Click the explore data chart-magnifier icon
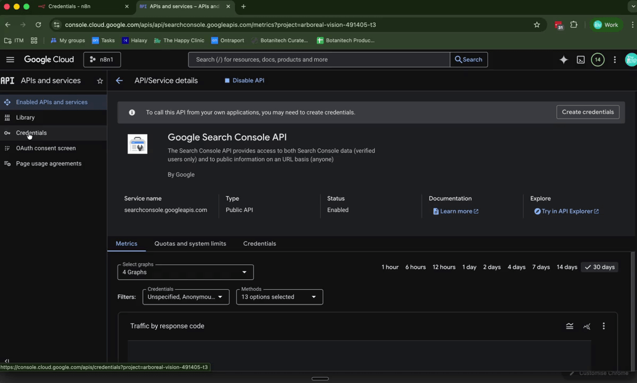637x383 pixels. click(586, 326)
